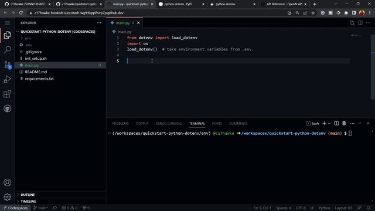Expand the Timeline section

(x=60, y=202)
